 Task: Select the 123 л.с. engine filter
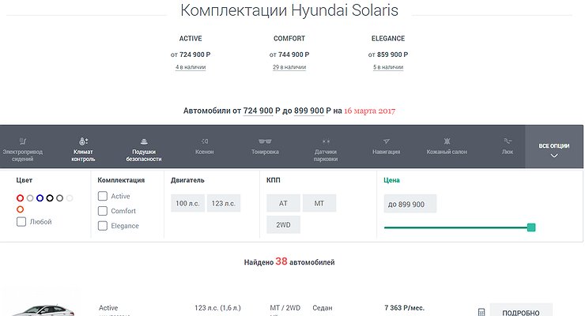tap(224, 203)
